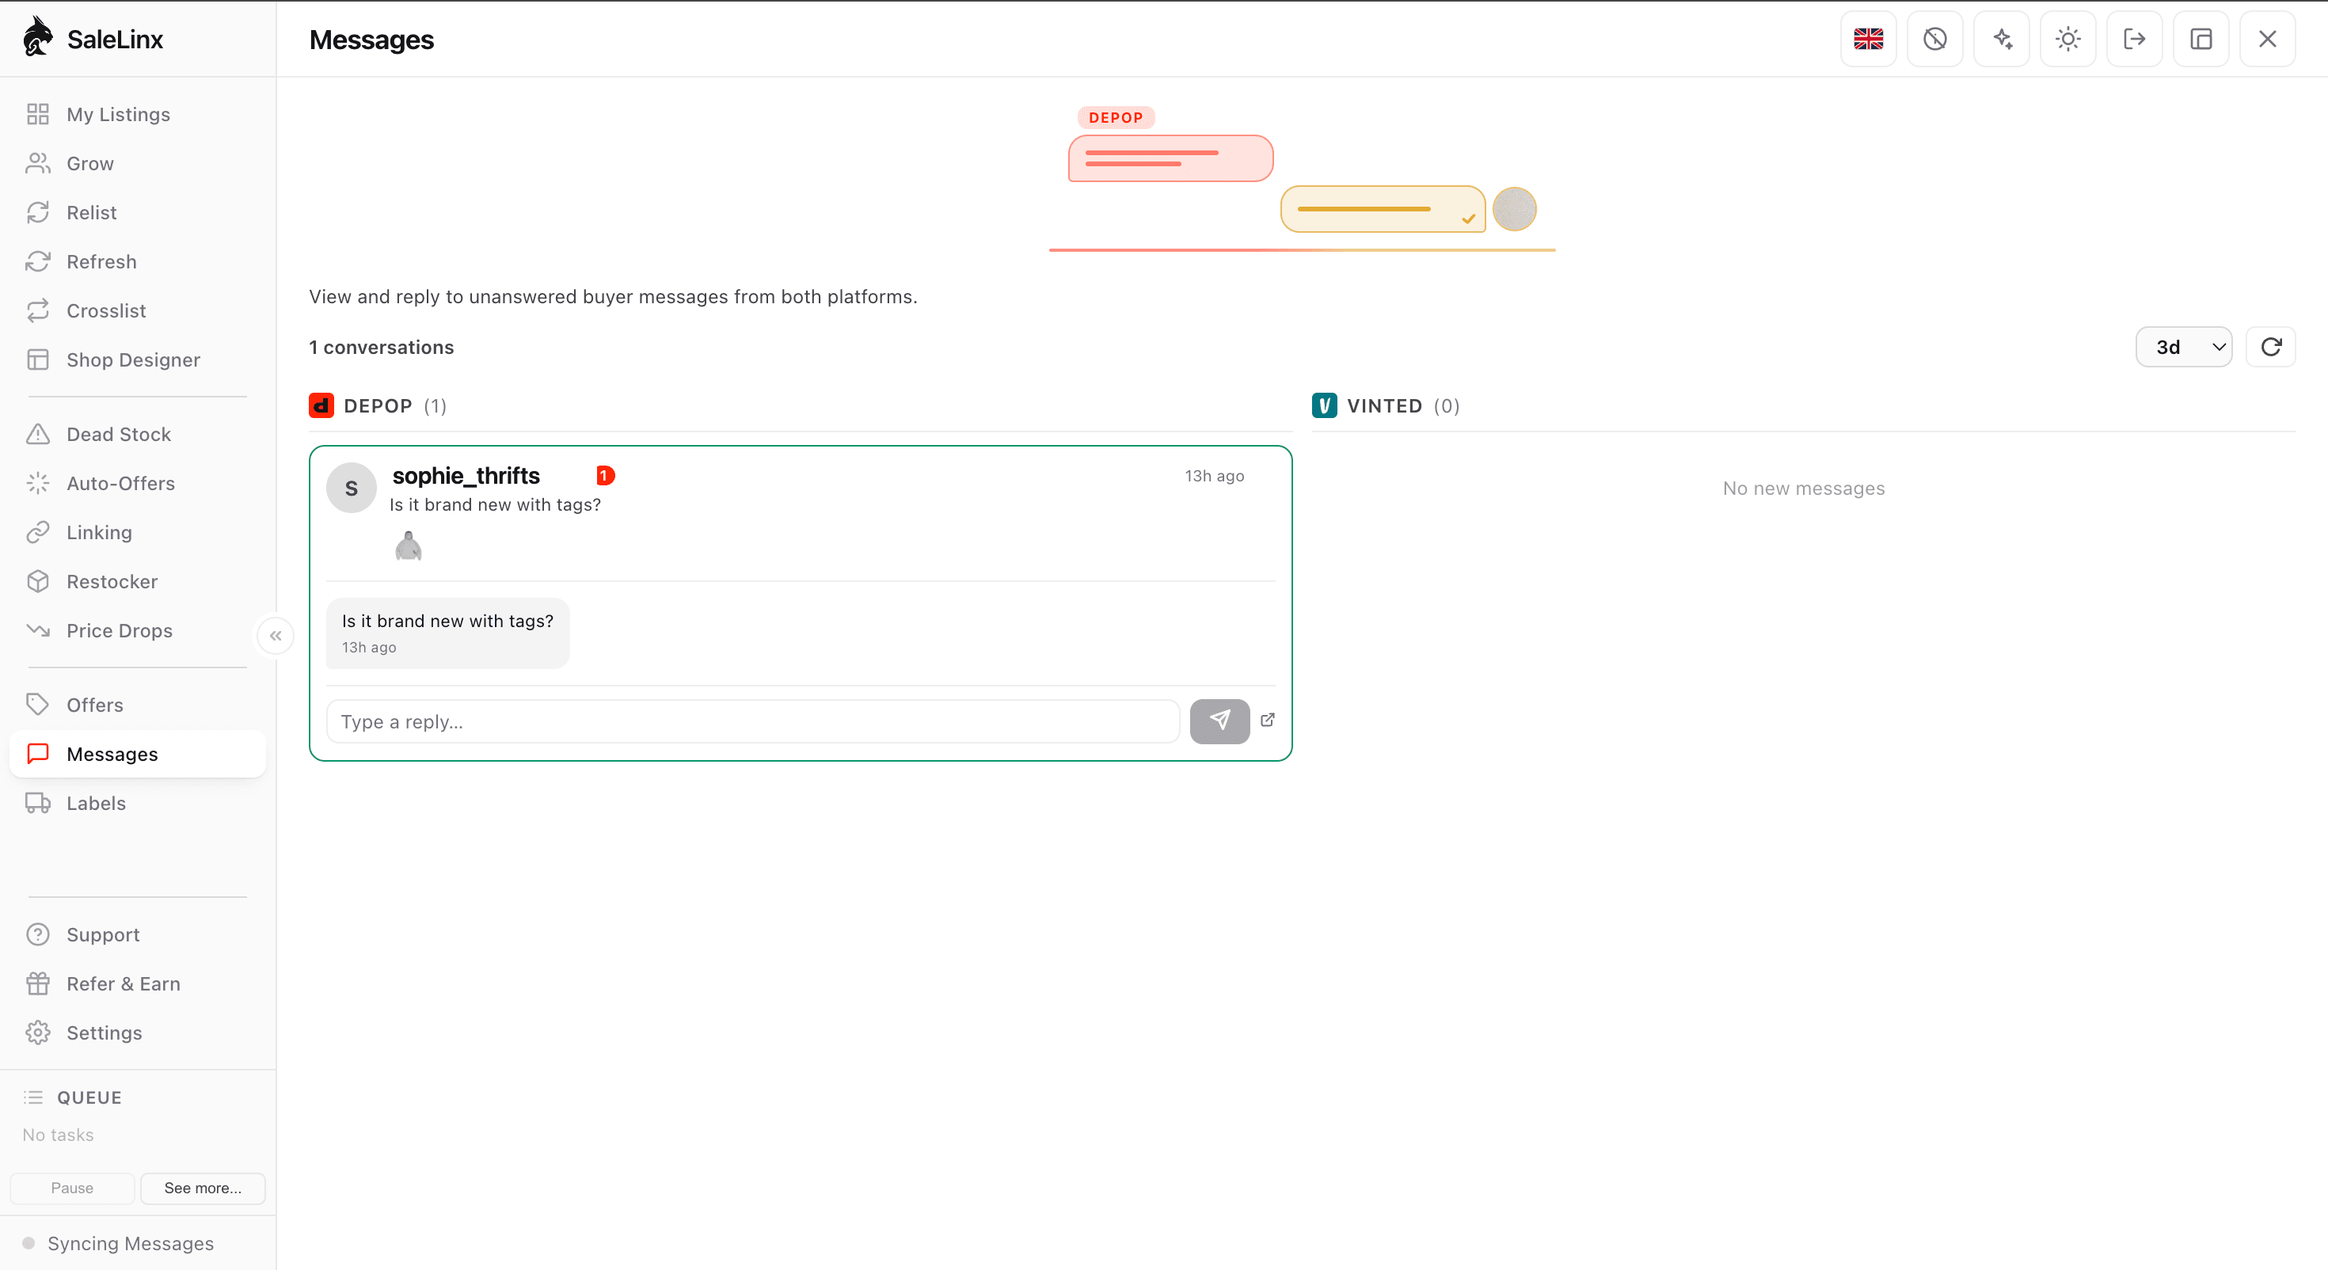Open Settings from sidebar
2328x1270 pixels.
coord(137,1032)
